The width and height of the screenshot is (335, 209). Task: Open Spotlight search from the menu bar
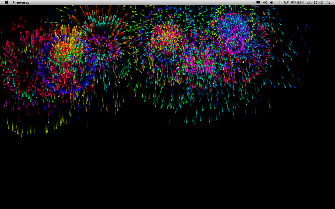(x=328, y=2)
